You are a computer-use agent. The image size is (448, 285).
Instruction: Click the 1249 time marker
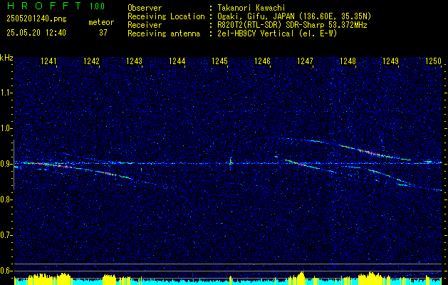pos(390,61)
